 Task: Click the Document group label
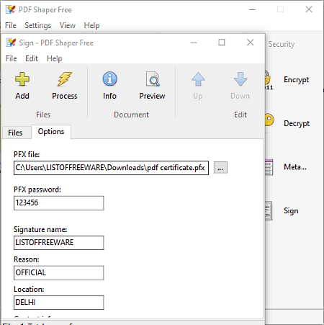pos(131,115)
